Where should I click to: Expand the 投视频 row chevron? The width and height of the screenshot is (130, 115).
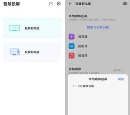click(124, 37)
